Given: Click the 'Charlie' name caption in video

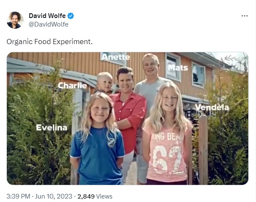Looking at the screenshot, I should (72, 86).
